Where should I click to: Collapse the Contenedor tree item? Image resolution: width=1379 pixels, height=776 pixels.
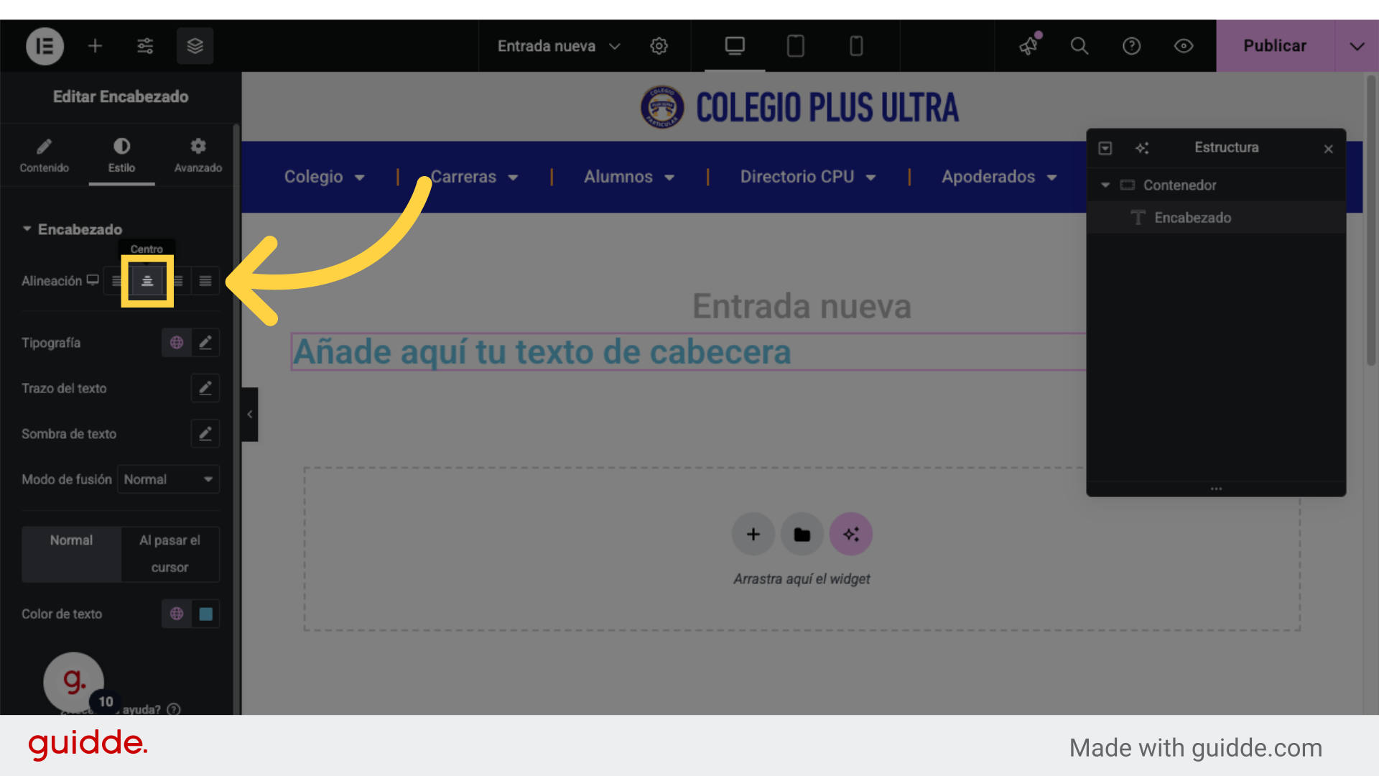[1105, 185]
